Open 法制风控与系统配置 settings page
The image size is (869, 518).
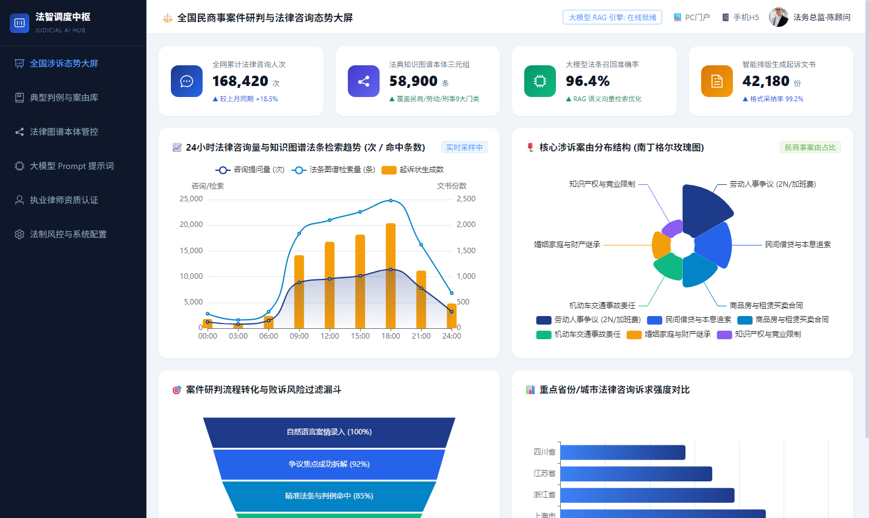(x=73, y=234)
